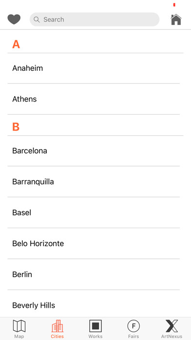
Task: Switch to the Fairs tab label
Action: click(134, 336)
